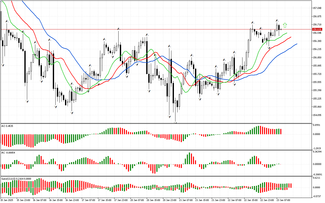Click the Gator scale value -0.5737
The width and height of the screenshot is (325, 203).
[x=317, y=196]
